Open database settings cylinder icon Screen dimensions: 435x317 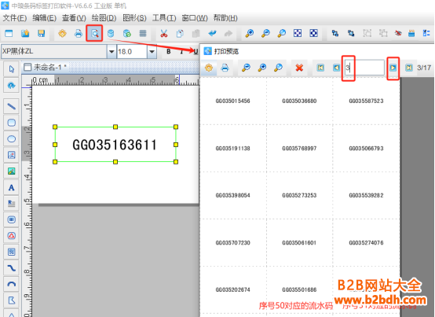coord(111,34)
